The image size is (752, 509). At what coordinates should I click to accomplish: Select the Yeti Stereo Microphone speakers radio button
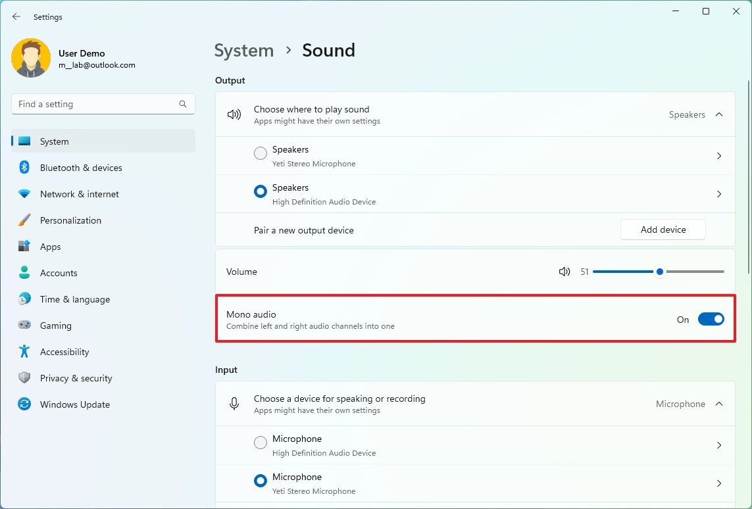260,153
